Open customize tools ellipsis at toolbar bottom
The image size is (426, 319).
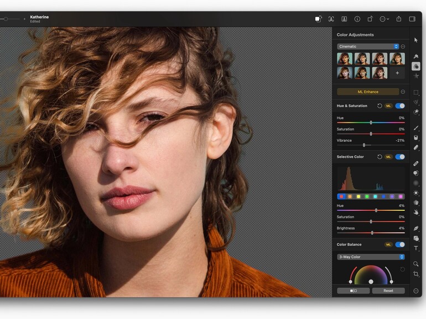[415, 291]
